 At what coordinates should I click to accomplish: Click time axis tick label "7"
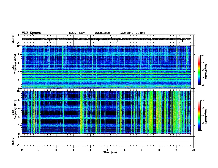coord(142,150)
